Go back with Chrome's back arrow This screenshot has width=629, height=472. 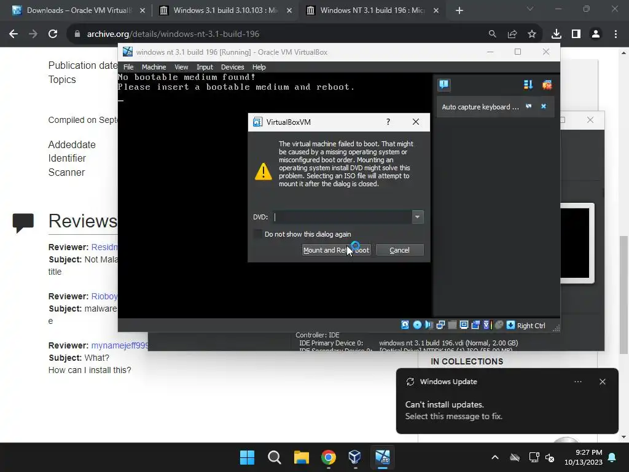(14, 34)
